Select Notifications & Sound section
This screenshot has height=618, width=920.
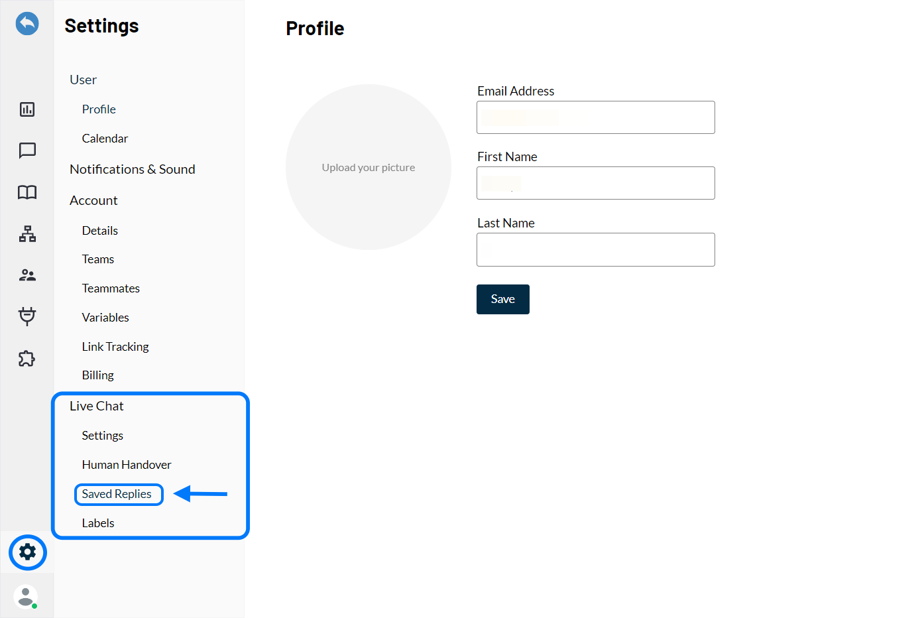pos(133,169)
